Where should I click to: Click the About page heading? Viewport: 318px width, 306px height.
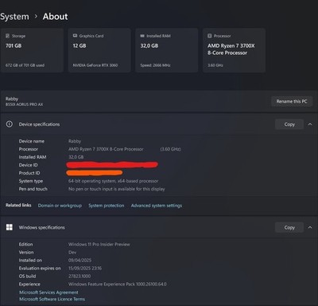[55, 17]
